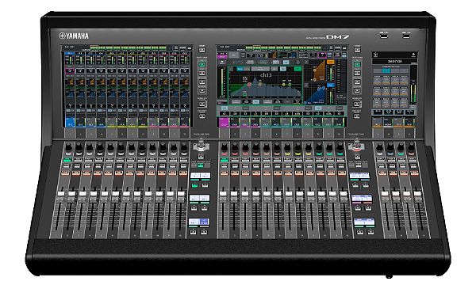Toggle the lit green SEL key in center bay
476x285 pixels.
[225, 159]
